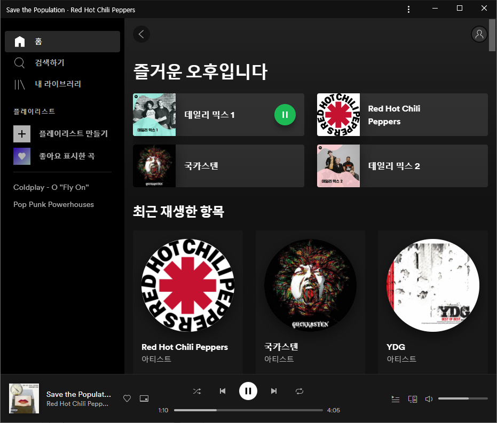
Task: Click 데일리 믹스 2 cover thumbnail
Action: (x=338, y=166)
